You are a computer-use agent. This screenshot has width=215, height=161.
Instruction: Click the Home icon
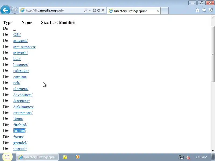point(198,10)
